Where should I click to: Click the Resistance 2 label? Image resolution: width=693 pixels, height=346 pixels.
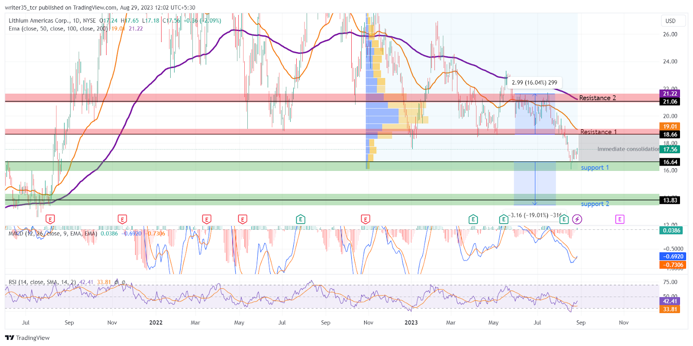click(597, 98)
